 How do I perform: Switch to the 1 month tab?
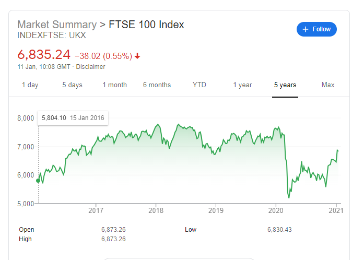[114, 85]
